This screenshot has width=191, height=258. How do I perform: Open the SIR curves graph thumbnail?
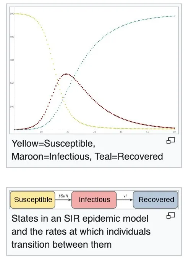tap(94, 70)
